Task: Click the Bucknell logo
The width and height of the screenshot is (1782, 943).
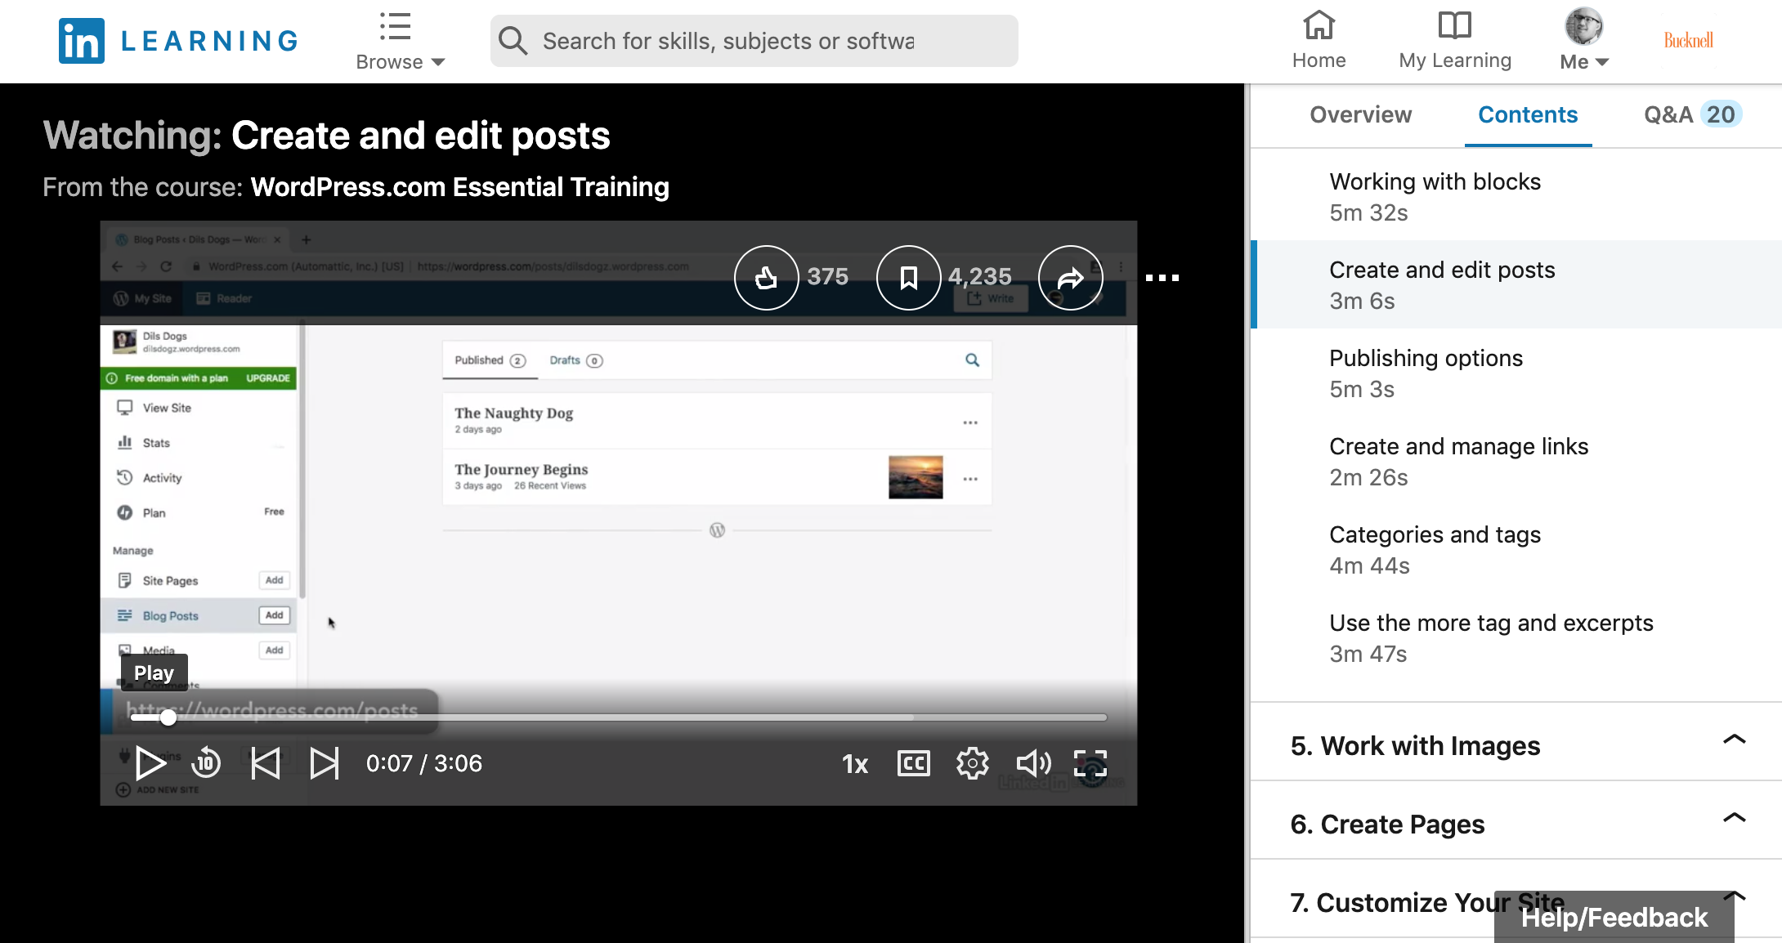Action: [x=1688, y=40]
